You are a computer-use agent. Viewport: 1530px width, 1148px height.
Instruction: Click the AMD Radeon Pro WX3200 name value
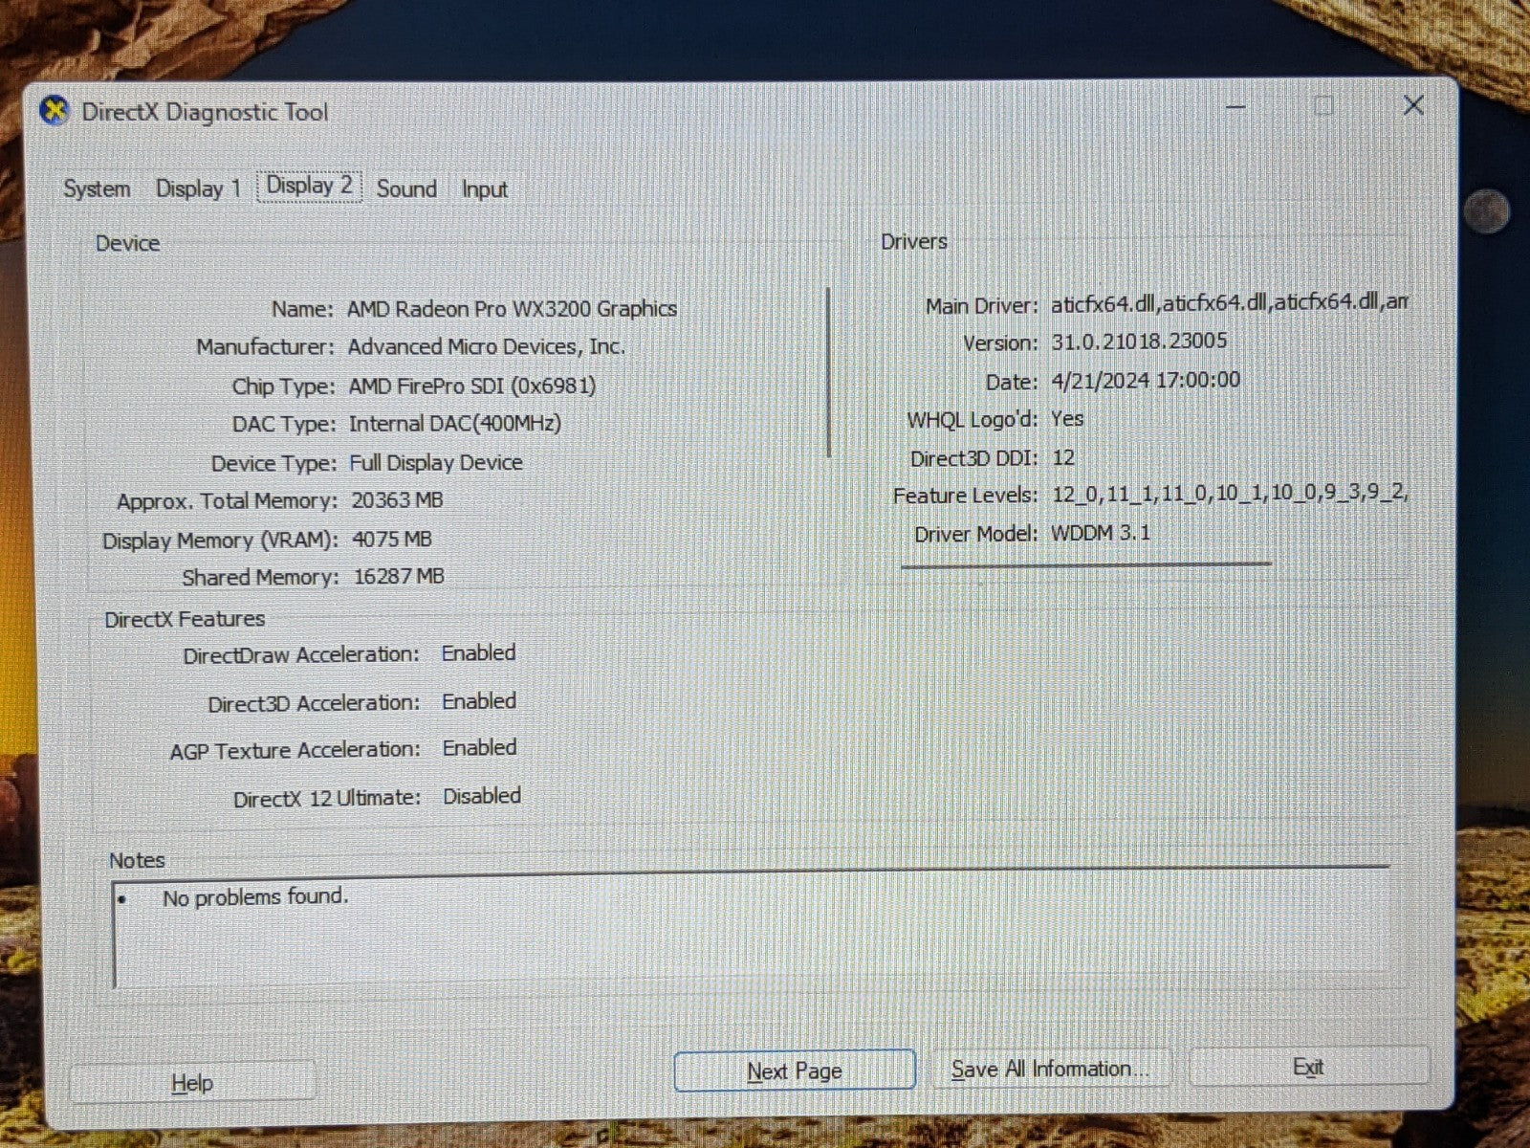point(512,309)
